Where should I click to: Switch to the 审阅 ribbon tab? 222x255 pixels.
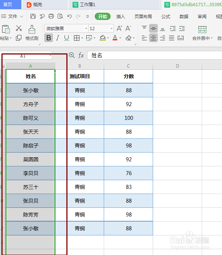pos(202,16)
